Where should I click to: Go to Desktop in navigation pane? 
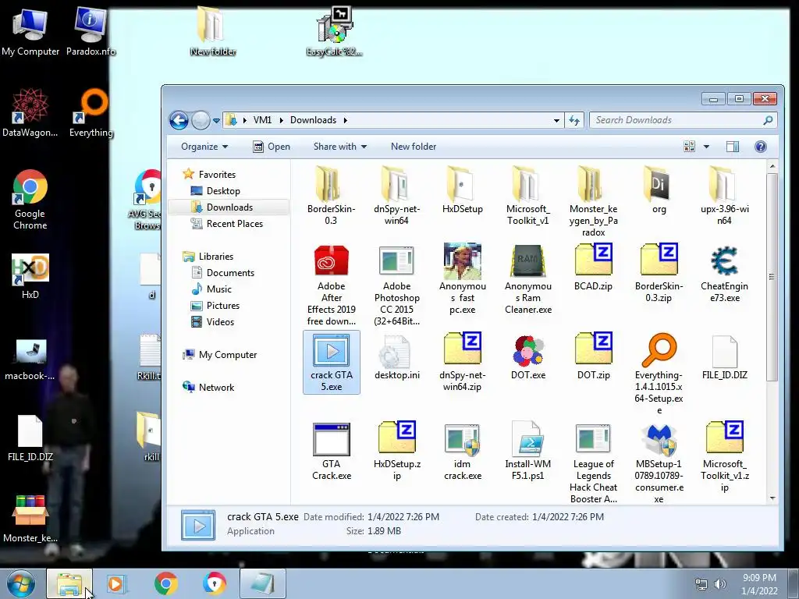215,191
